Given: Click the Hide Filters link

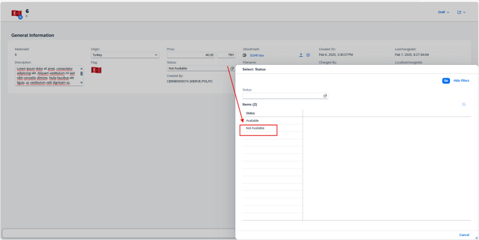Looking at the screenshot, I should [461, 81].
